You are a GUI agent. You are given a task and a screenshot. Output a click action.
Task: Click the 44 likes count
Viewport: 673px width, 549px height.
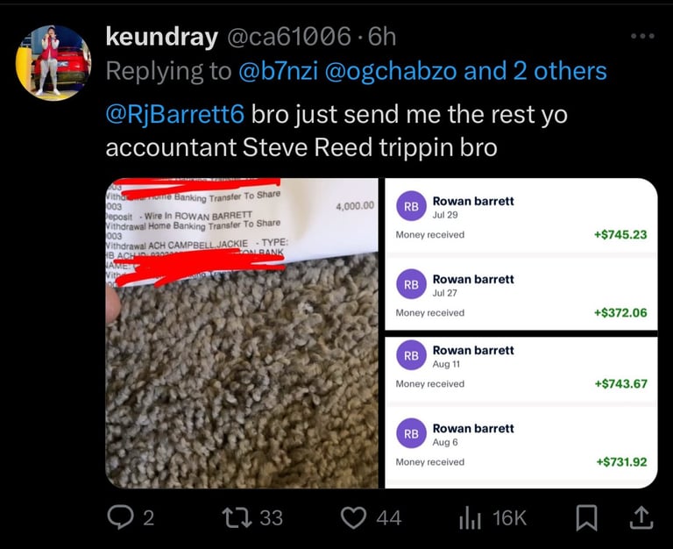point(389,517)
